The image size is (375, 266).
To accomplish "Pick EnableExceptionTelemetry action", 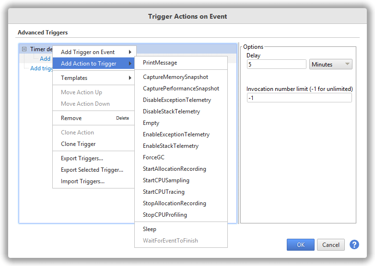I will (181, 134).
